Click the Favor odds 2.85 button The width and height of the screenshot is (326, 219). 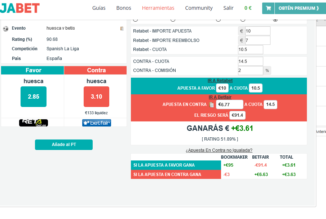pos(34,97)
